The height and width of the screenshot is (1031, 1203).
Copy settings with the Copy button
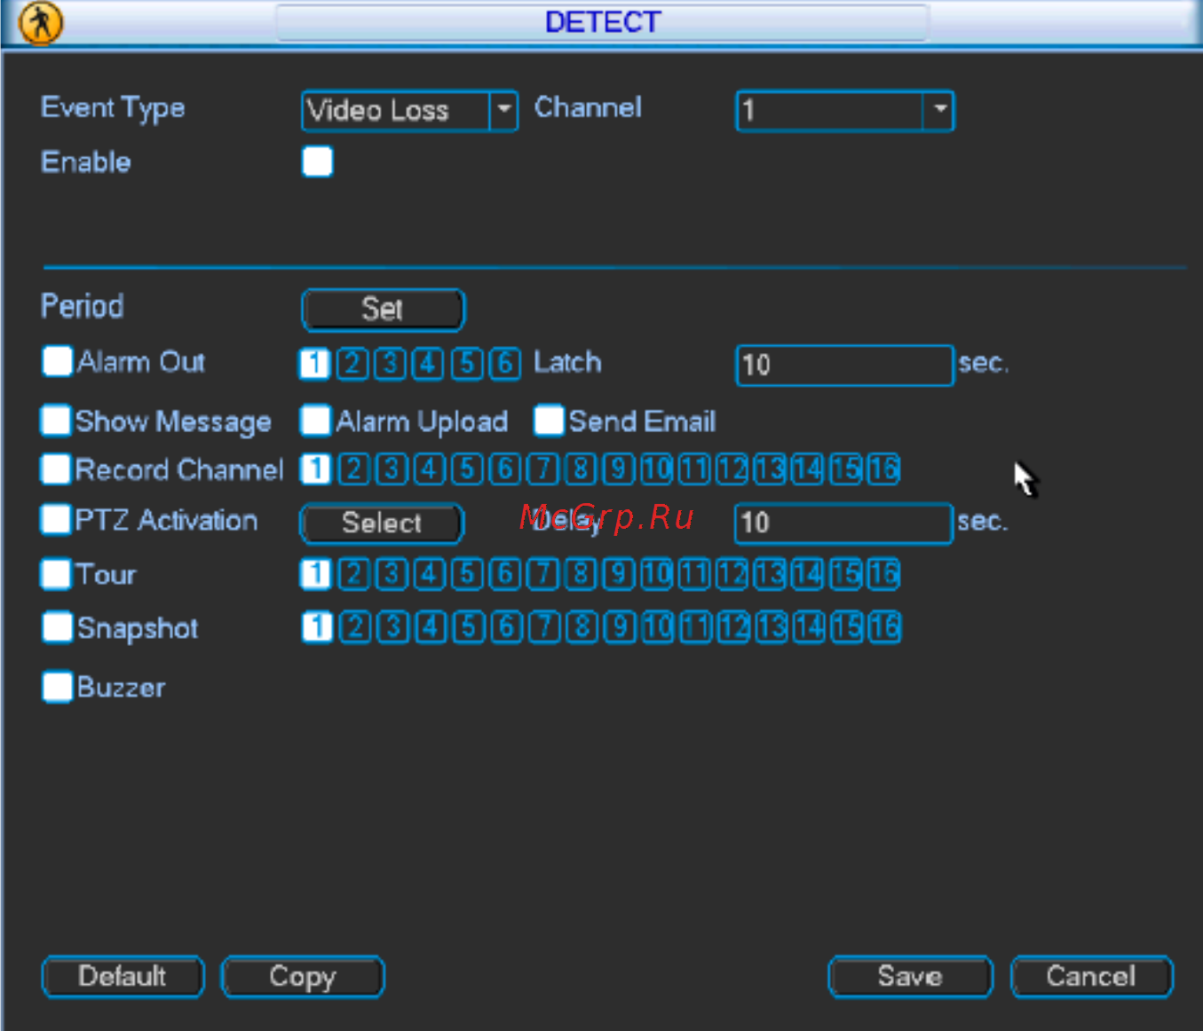[303, 977]
